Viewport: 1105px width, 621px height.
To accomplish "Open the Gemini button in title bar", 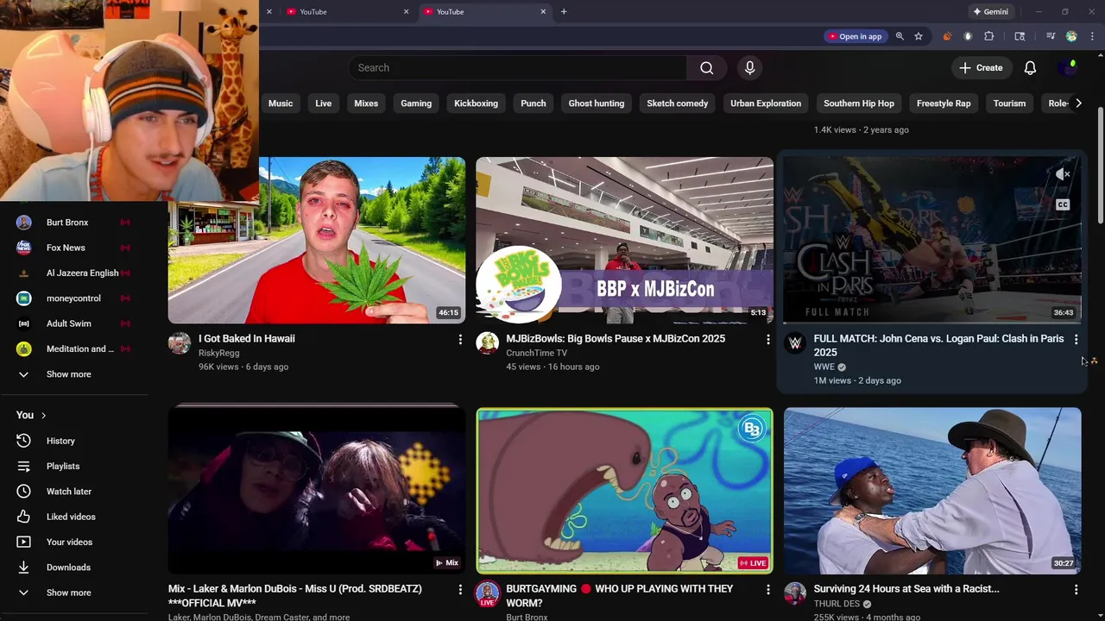I will pos(990,11).
